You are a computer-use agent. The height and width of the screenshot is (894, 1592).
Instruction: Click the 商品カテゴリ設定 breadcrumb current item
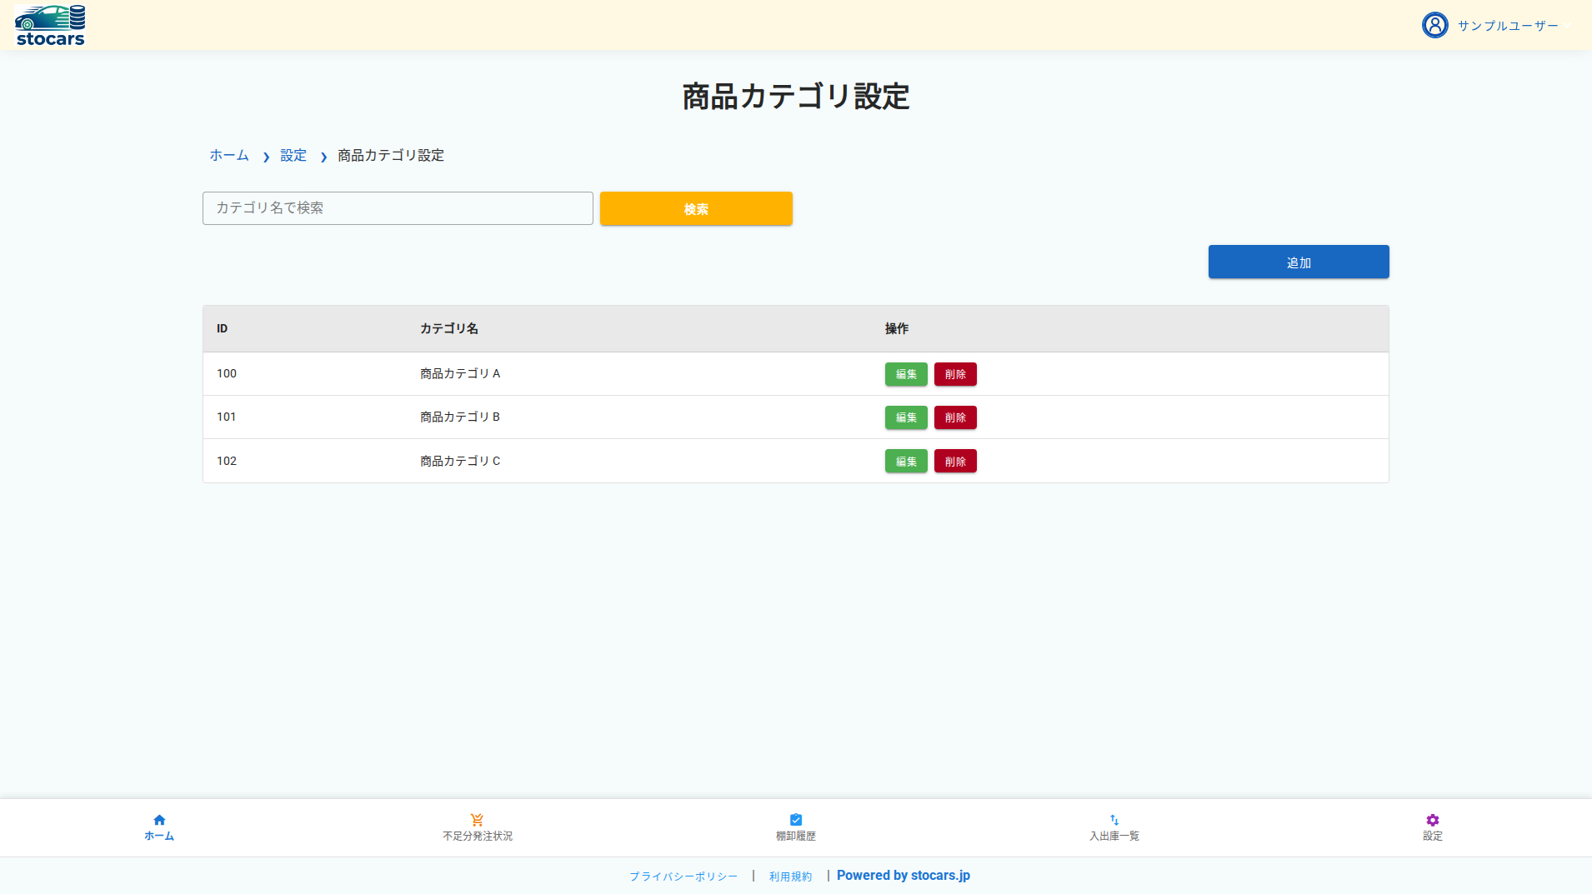[391, 155]
